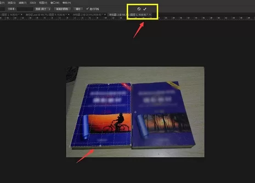Click the 清除 clear button

pos(78,9)
